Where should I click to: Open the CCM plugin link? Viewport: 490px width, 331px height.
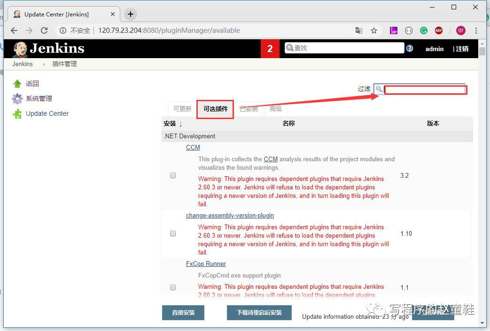pos(193,147)
